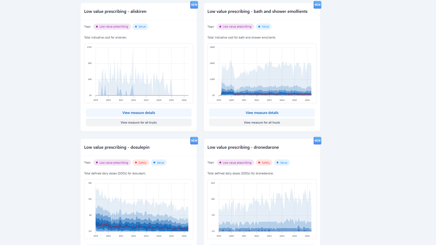Viewport: 436px width, 245px height.
Task: Select Value tag on emollients card
Action: (x=264, y=26)
